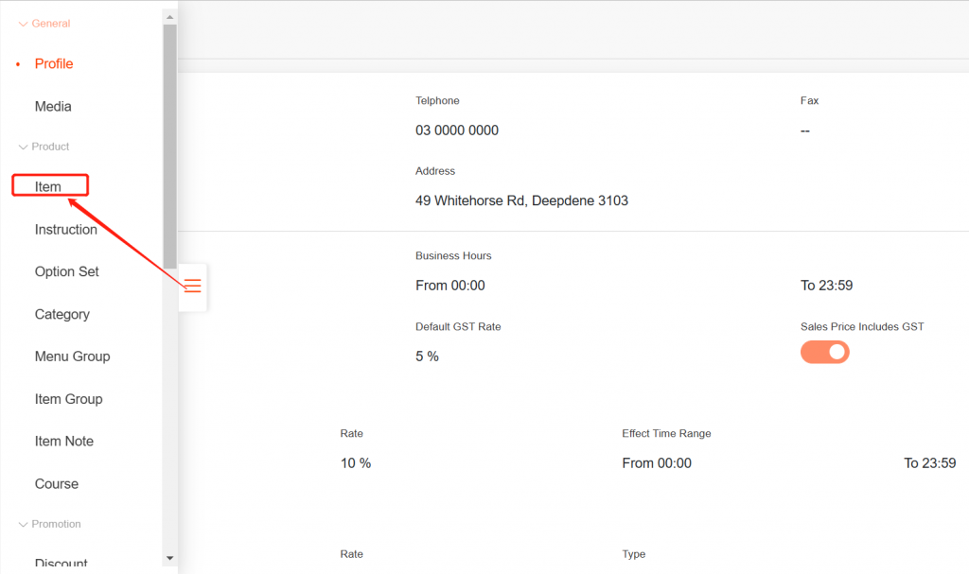The width and height of the screenshot is (969, 574).
Task: Go to the Instruction page
Action: pos(65,230)
